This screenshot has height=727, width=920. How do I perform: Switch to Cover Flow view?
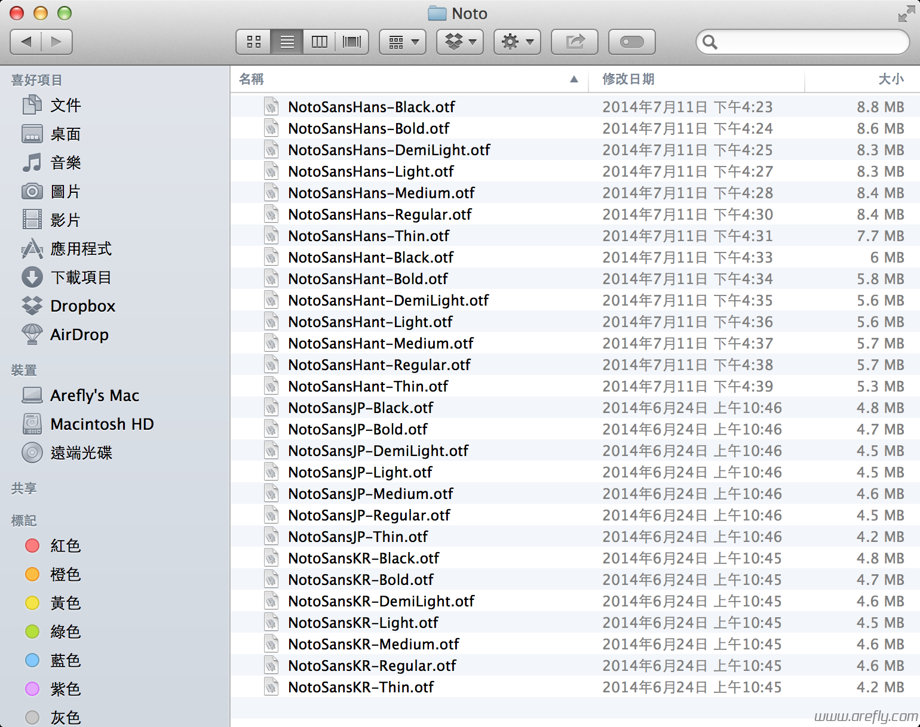352,42
